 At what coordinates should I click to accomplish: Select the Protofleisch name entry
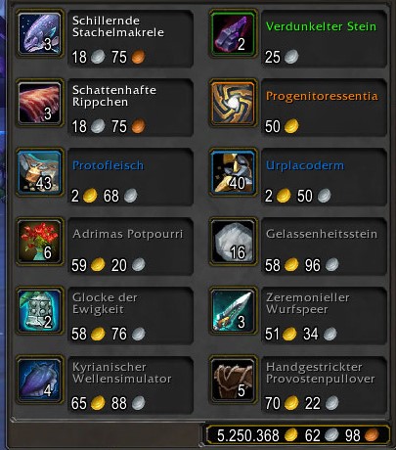[108, 165]
